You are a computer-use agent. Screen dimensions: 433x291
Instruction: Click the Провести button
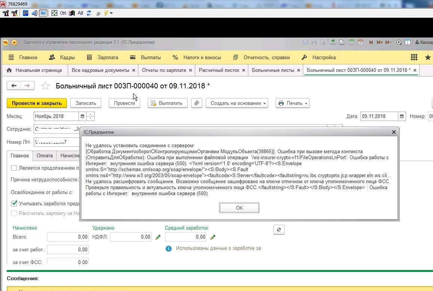tap(124, 103)
